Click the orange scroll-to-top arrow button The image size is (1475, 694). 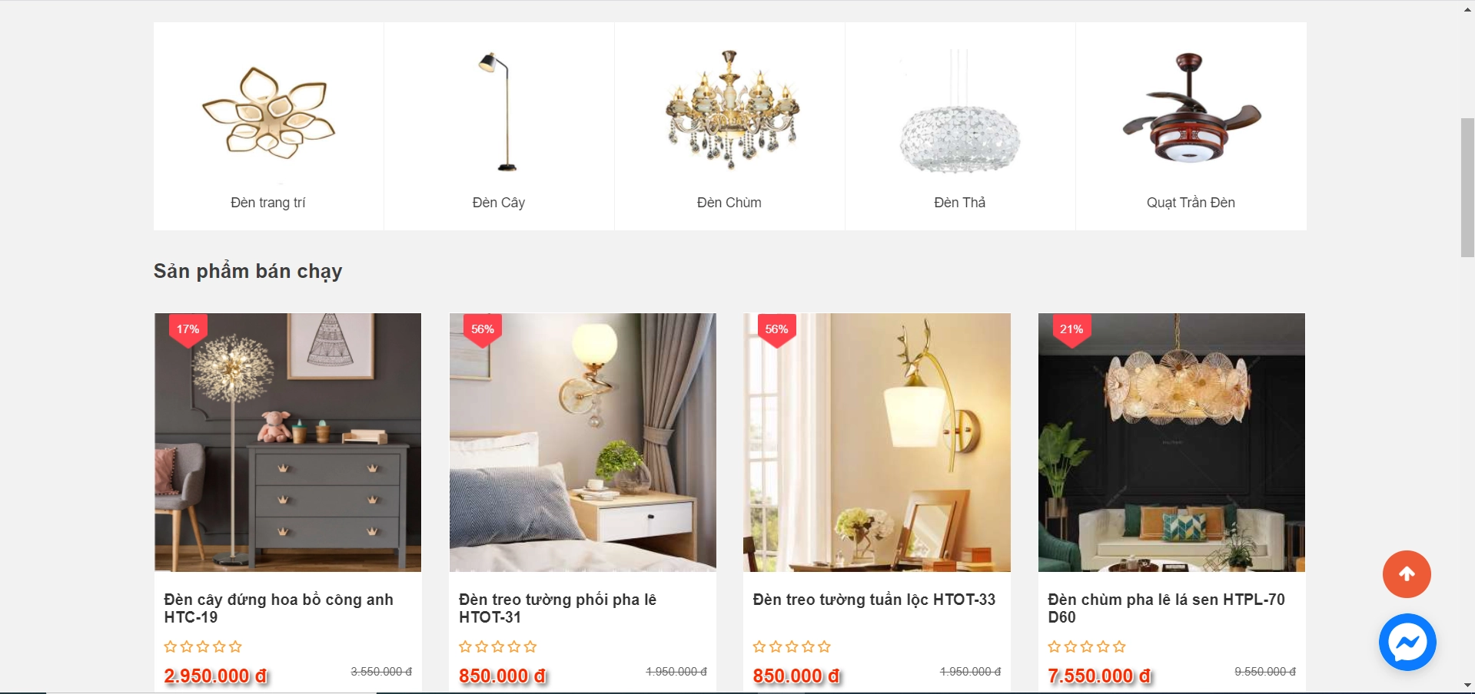pyautogui.click(x=1407, y=574)
